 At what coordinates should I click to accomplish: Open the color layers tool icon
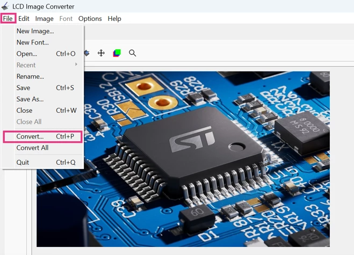[x=117, y=53]
